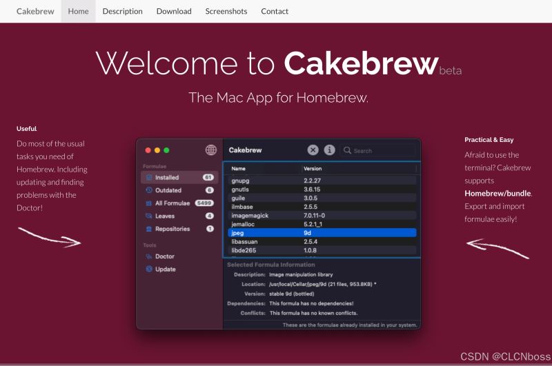Click the 5499 badge beside All Formulae

point(204,203)
